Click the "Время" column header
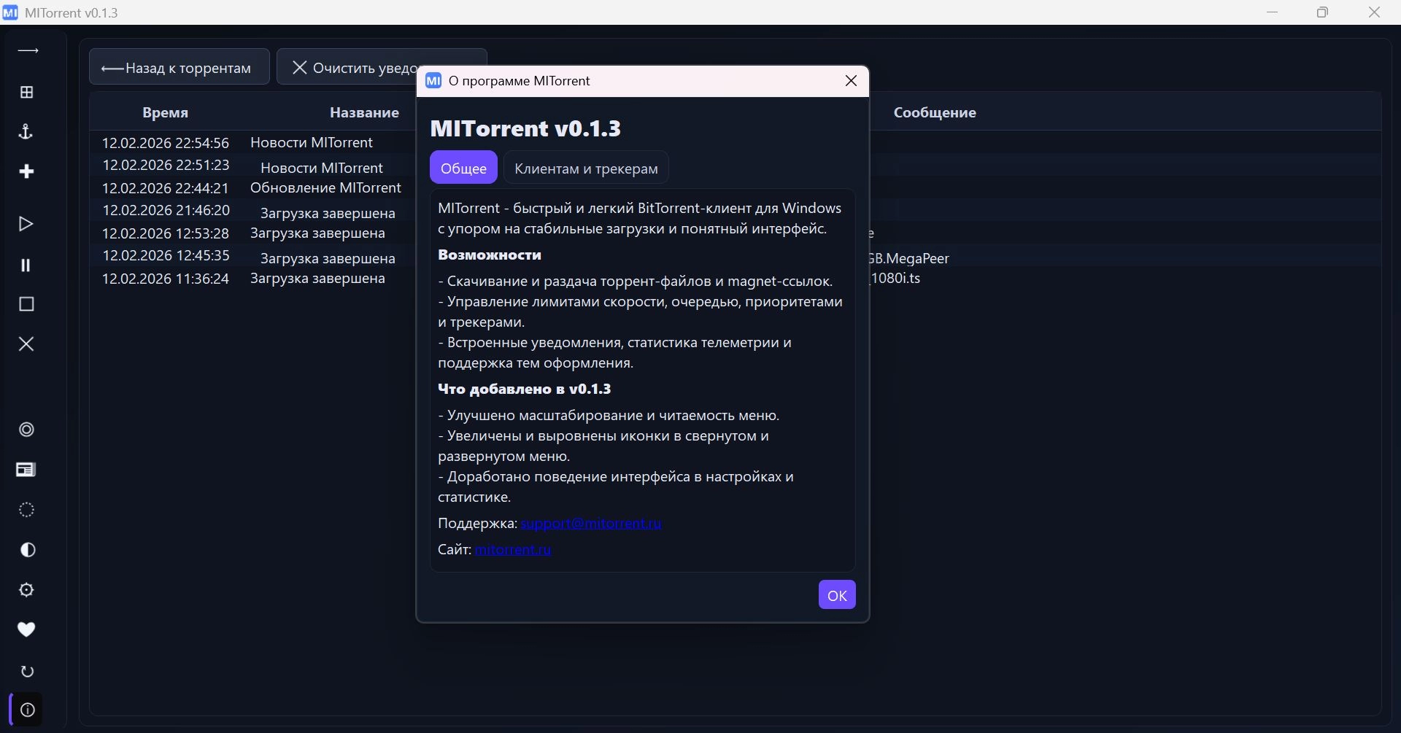 point(166,112)
